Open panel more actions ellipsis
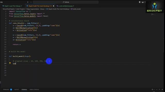Image resolution: width=165 pixels, height=92 pixels. pos(157,89)
